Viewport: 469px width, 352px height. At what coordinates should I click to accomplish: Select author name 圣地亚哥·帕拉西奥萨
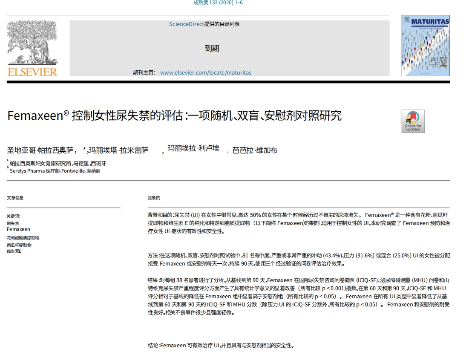pos(40,150)
